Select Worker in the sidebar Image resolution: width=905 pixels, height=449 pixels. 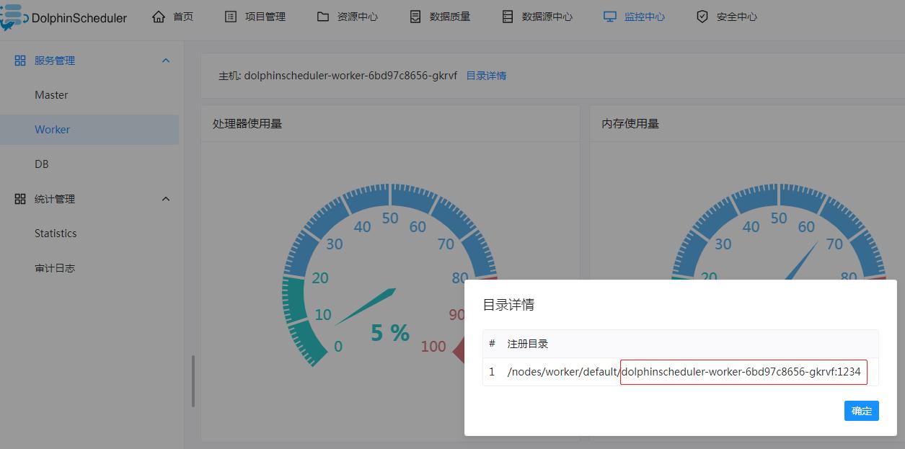[x=89, y=130]
